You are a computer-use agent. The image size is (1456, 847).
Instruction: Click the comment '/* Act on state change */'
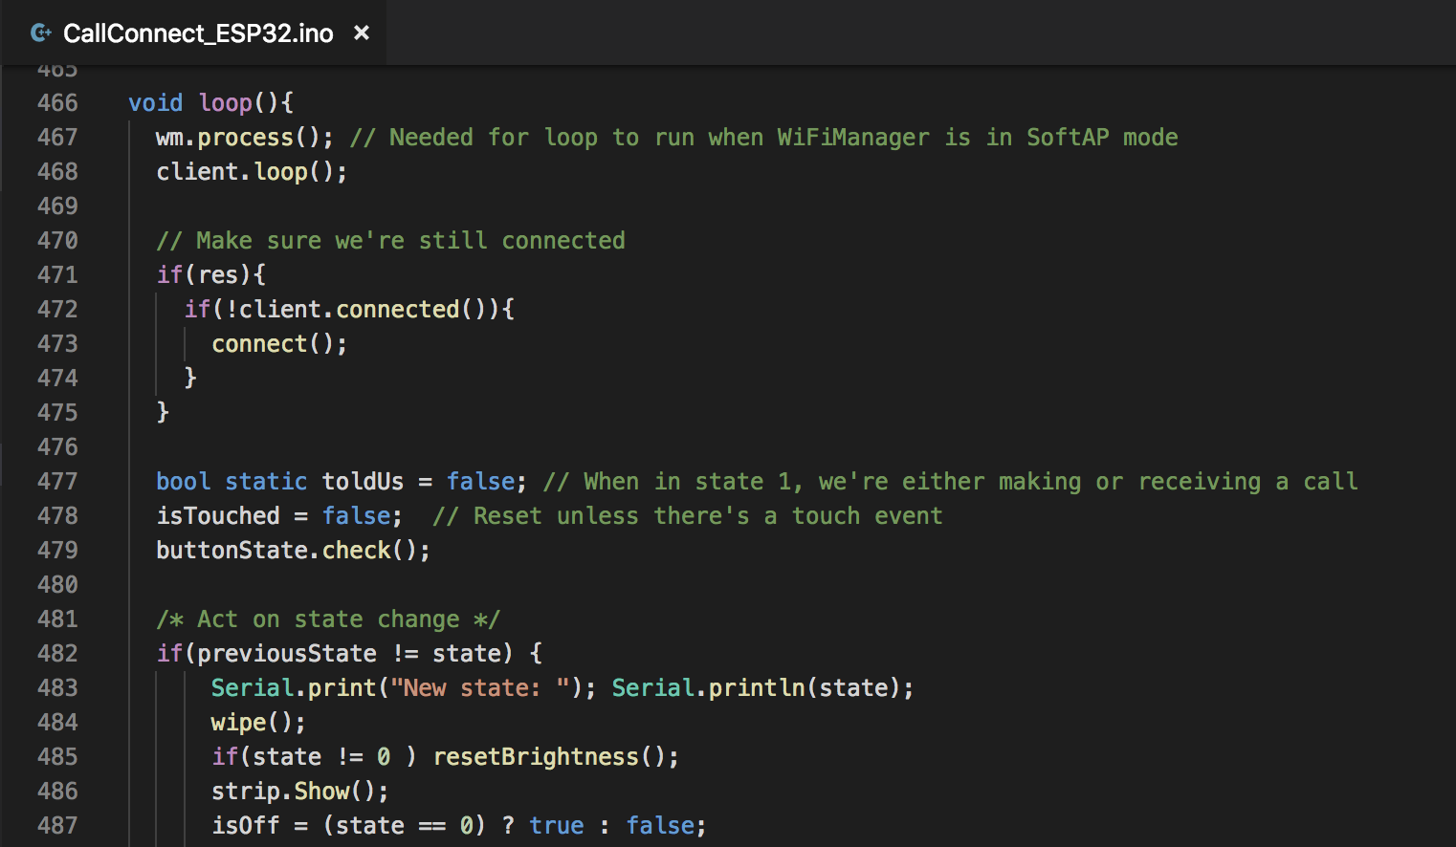click(328, 619)
